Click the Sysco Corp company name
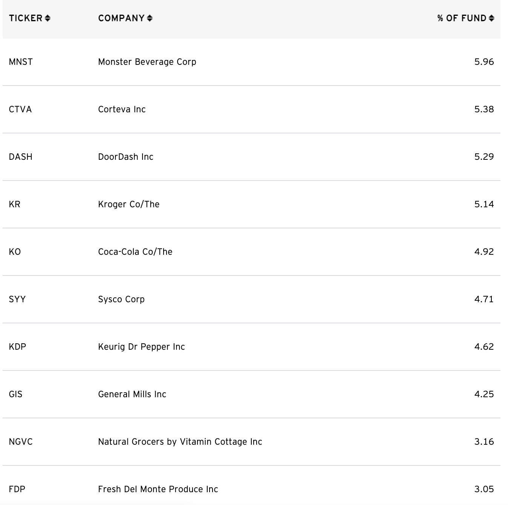The image size is (508, 505). tap(121, 299)
